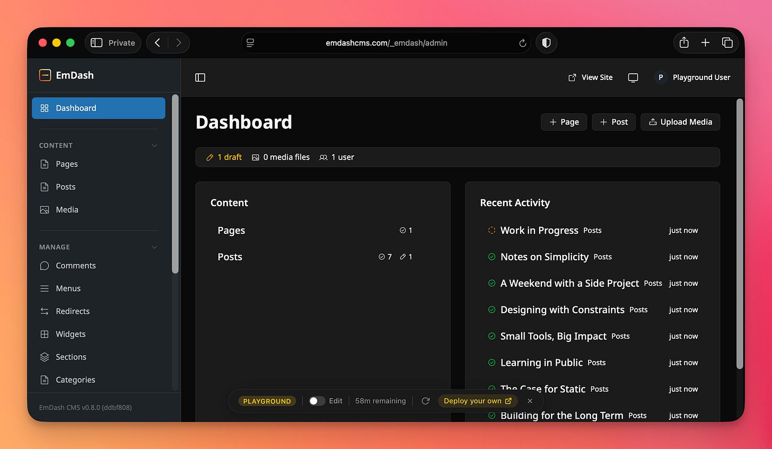Click the EmDash logo icon
772x449 pixels.
click(45, 75)
